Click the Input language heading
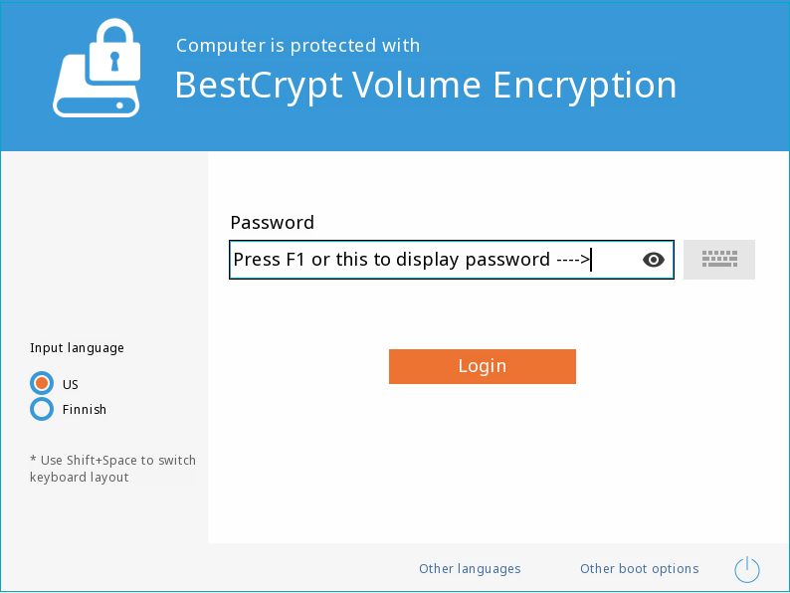 [x=77, y=348]
